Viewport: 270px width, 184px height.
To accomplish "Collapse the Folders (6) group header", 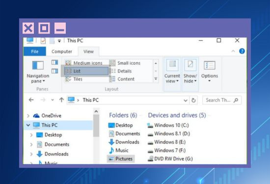I will (123, 115).
